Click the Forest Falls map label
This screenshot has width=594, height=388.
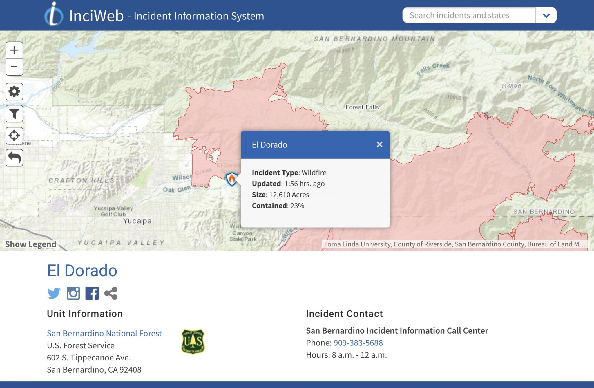pyautogui.click(x=362, y=107)
